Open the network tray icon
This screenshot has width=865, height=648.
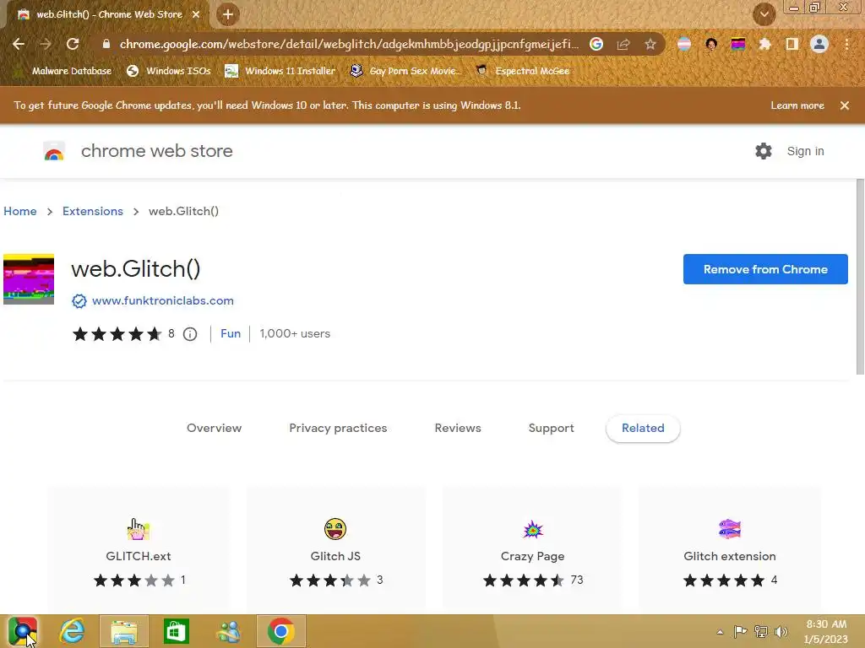[761, 632]
